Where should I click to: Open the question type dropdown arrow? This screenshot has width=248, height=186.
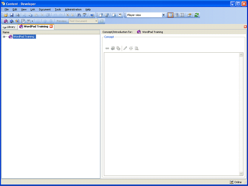[x=32, y=21]
